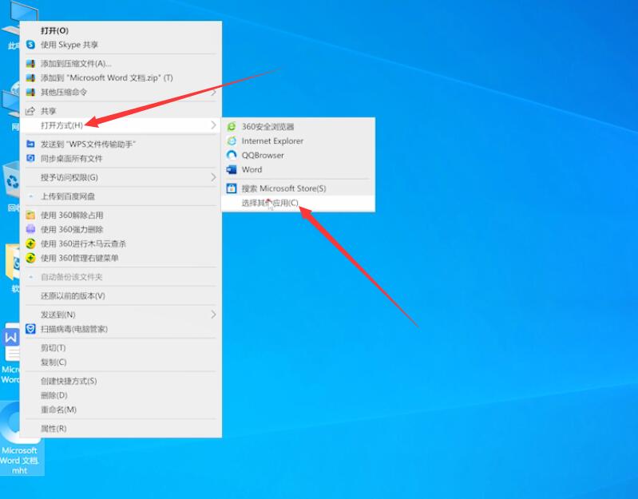This screenshot has height=499, width=638.
Task: Click the 360 folder icon beside 使用 360解除占用
Action: (30, 215)
